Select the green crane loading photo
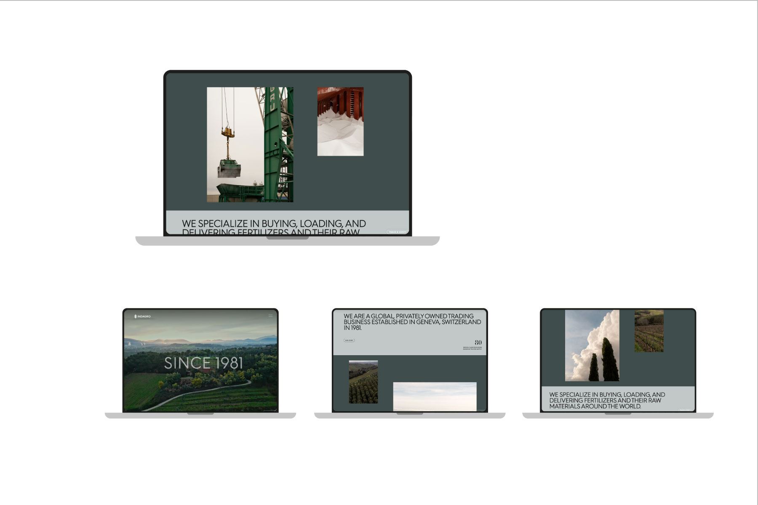The image size is (758, 505). pyautogui.click(x=250, y=144)
